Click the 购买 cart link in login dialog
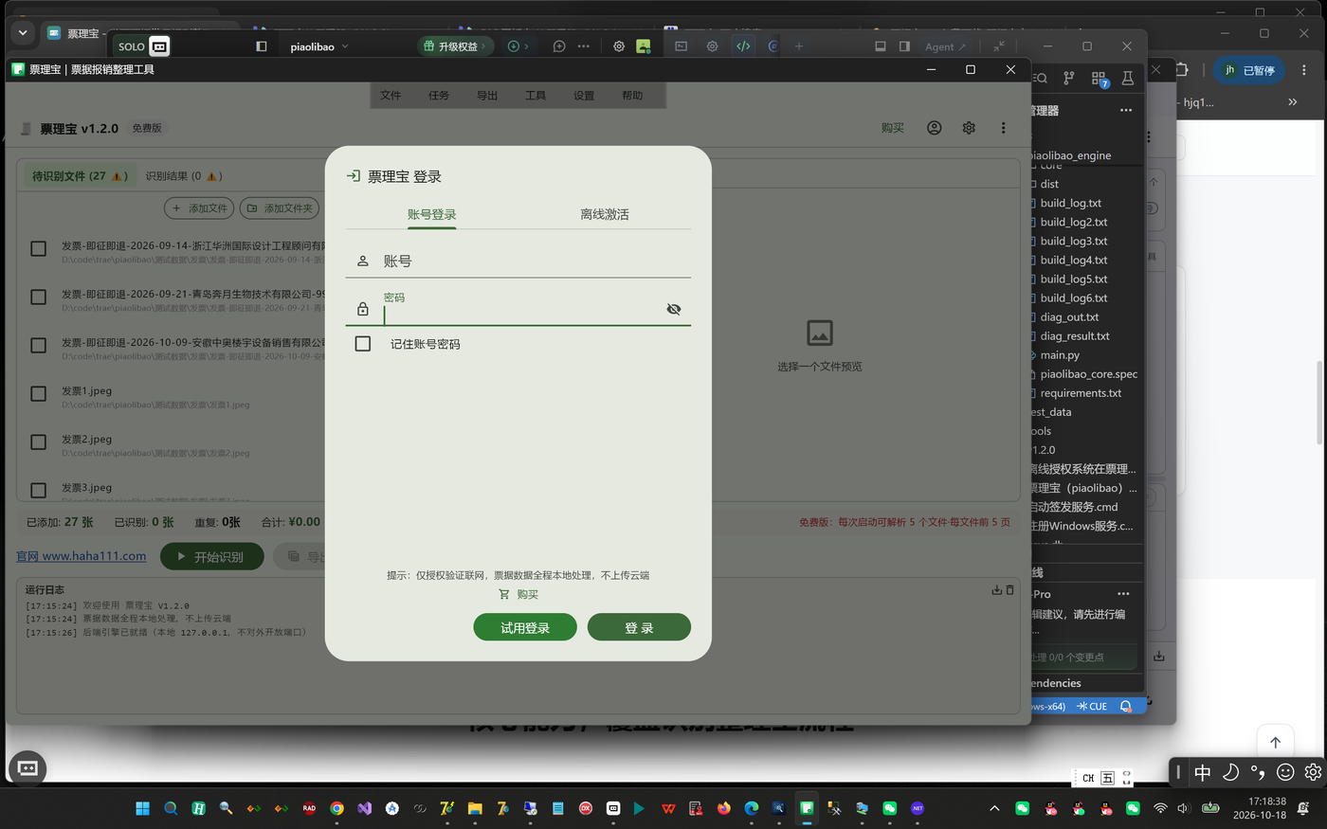 [x=518, y=594]
